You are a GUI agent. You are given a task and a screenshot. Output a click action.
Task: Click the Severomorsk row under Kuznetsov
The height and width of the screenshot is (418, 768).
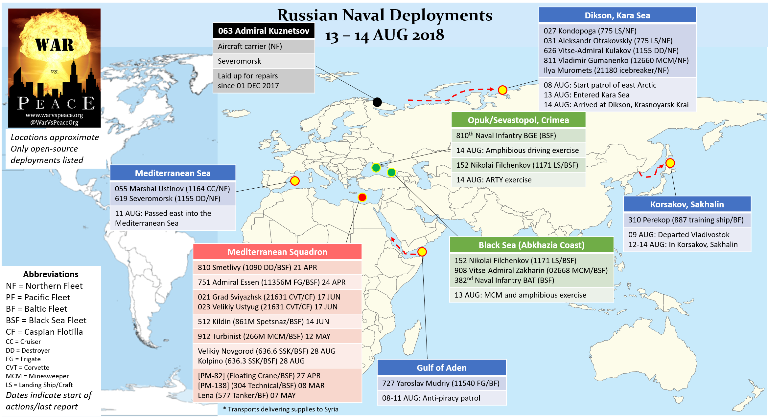[x=264, y=61]
